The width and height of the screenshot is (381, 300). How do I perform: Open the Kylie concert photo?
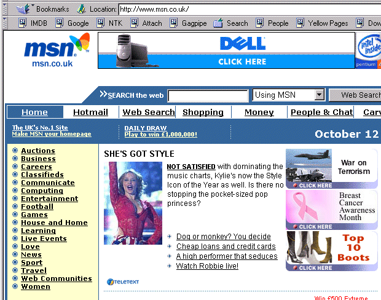pyautogui.click(x=133, y=203)
